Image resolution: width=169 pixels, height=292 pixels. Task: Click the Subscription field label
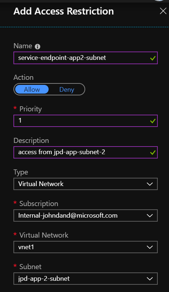pos(39,204)
